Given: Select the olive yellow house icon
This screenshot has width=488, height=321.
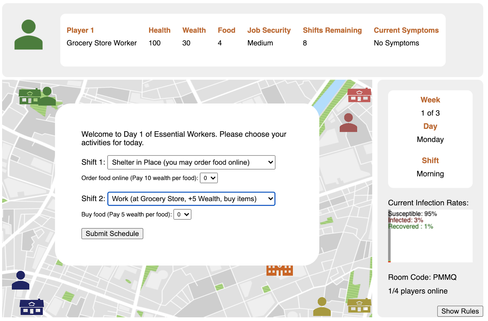Looking at the screenshot, I should click(359, 305).
